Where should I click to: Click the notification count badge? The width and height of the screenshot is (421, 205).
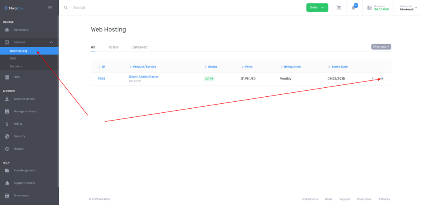pyautogui.click(x=356, y=5)
